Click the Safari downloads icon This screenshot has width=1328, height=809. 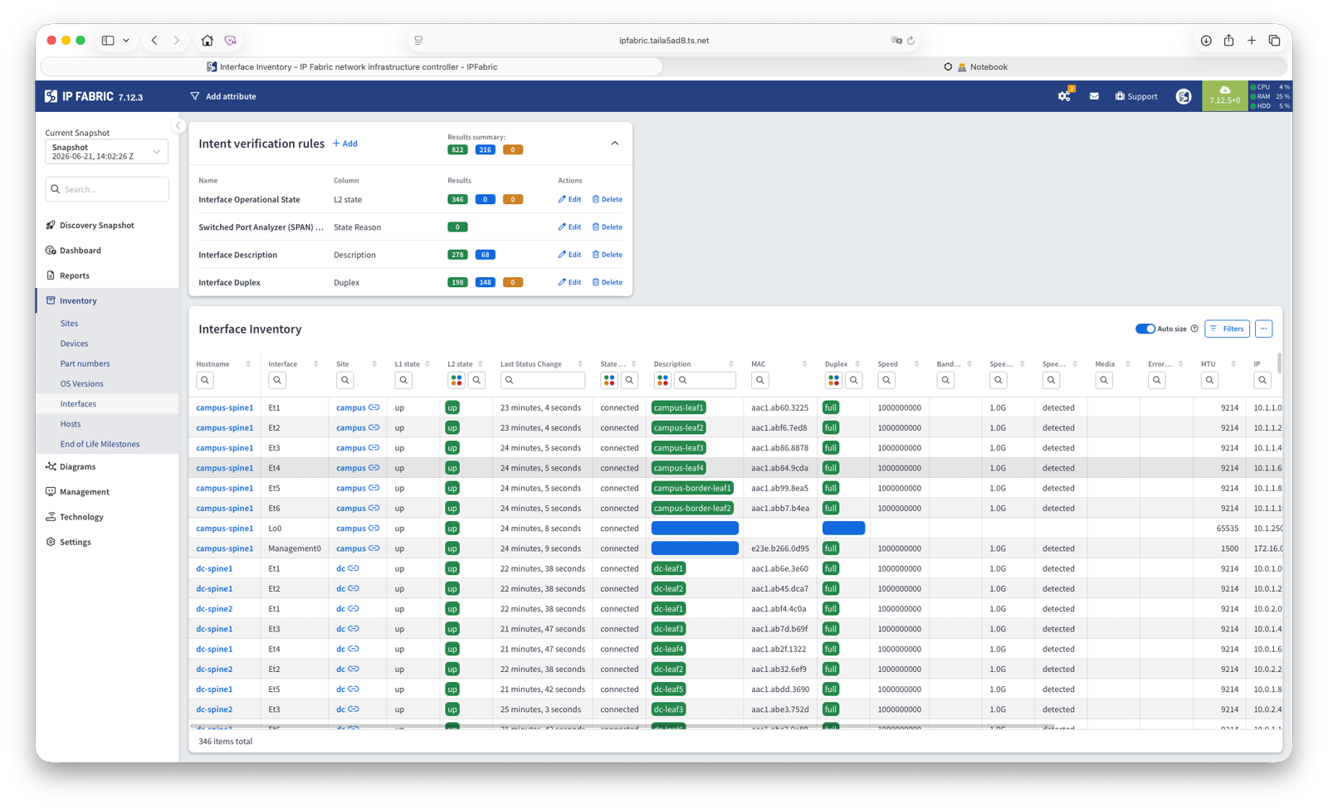[x=1206, y=40]
